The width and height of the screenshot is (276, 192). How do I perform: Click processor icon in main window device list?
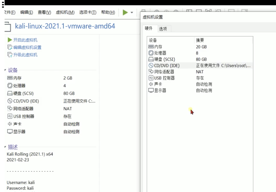(x=10, y=86)
